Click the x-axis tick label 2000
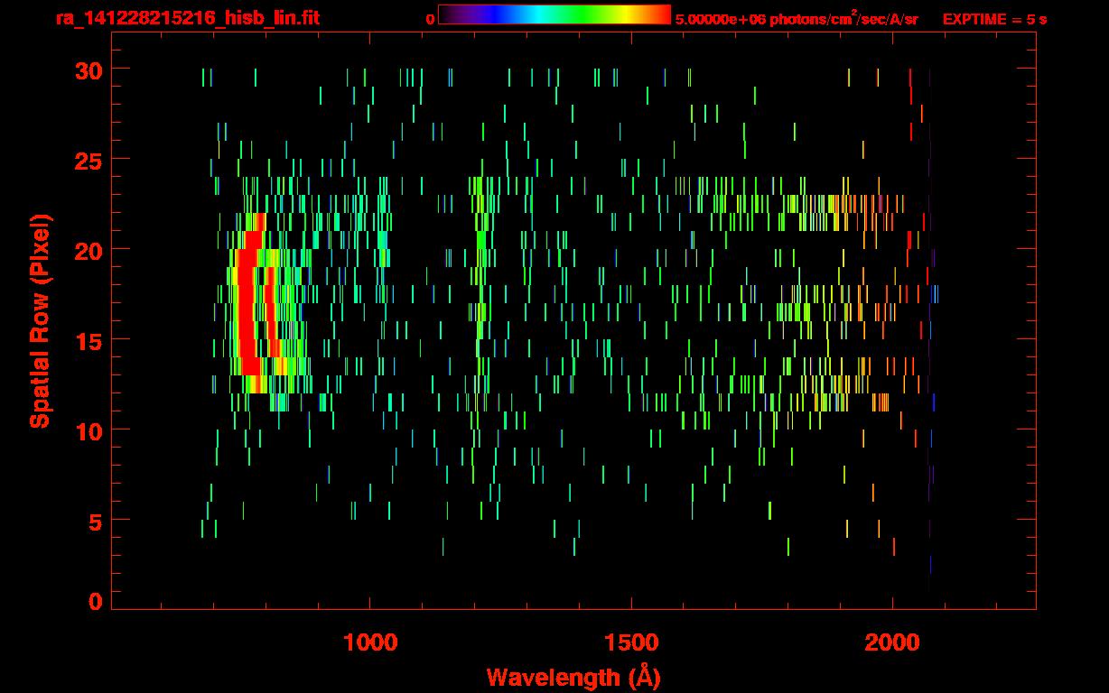The width and height of the screenshot is (1109, 693). (892, 642)
